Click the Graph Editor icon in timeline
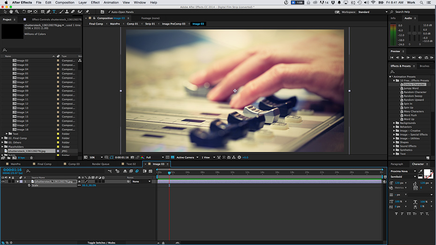 click(x=150, y=171)
